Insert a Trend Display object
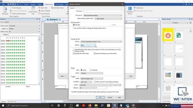This screenshot has height=108, width=193. tap(15, 8)
